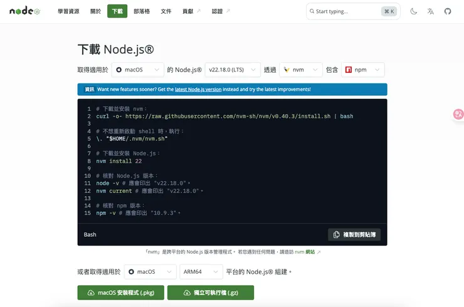Click the npm -v command line
The width and height of the screenshot is (464, 307).
(138, 213)
